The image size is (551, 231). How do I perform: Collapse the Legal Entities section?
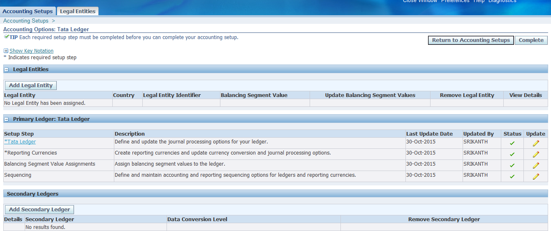click(x=7, y=70)
